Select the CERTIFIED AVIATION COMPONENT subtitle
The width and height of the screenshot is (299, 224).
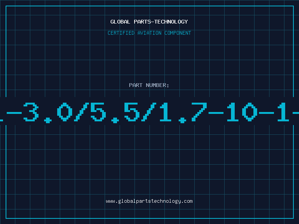[149, 33]
